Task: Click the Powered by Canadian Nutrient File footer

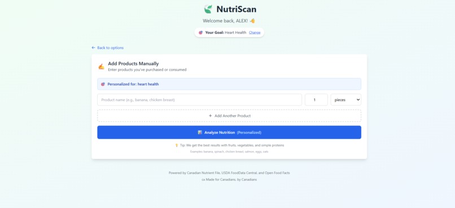Action: click(229, 173)
